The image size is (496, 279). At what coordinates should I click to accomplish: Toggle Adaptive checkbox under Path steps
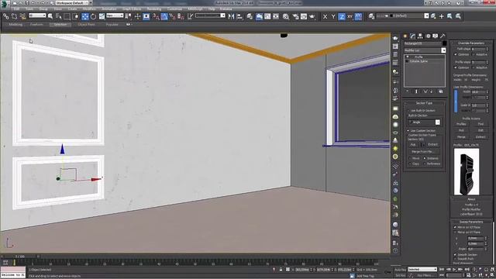(474, 54)
